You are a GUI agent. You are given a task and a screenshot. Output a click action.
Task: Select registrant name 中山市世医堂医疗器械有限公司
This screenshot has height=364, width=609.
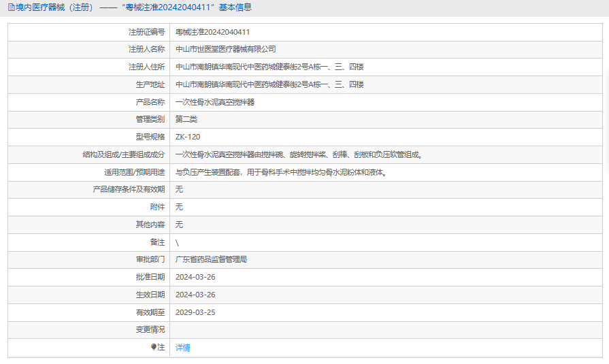(226, 50)
